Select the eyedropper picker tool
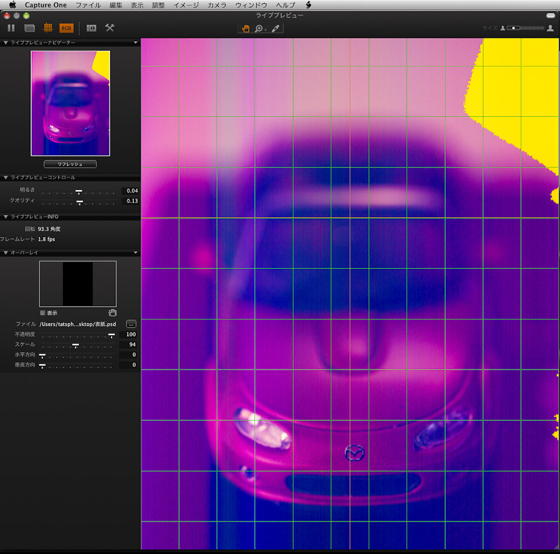This screenshot has height=554, width=560. (277, 28)
